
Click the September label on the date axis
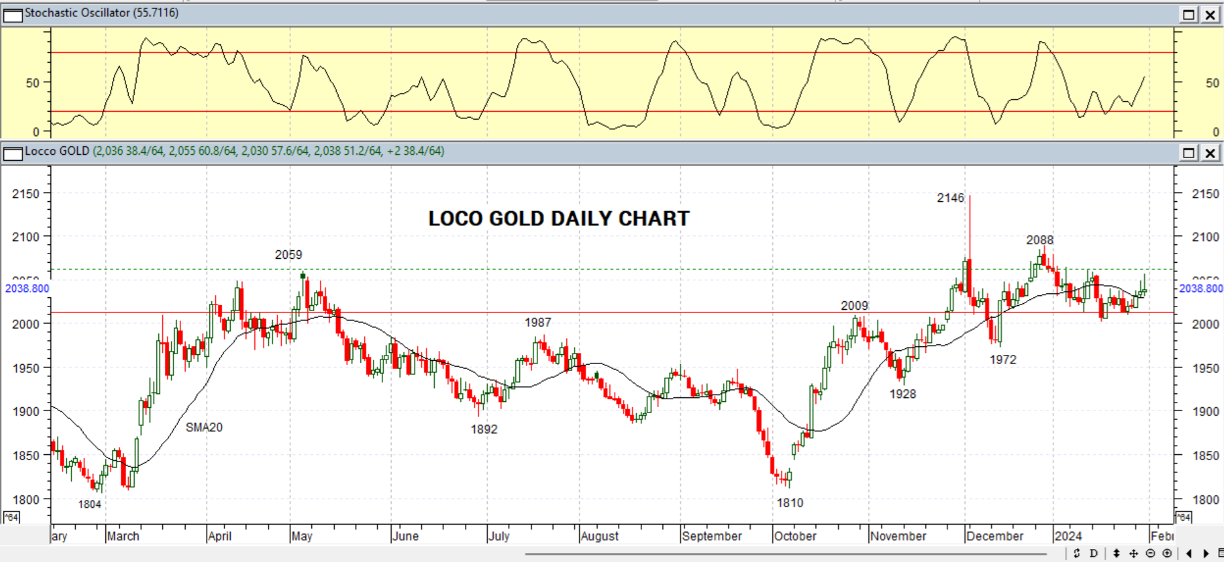[x=712, y=537]
